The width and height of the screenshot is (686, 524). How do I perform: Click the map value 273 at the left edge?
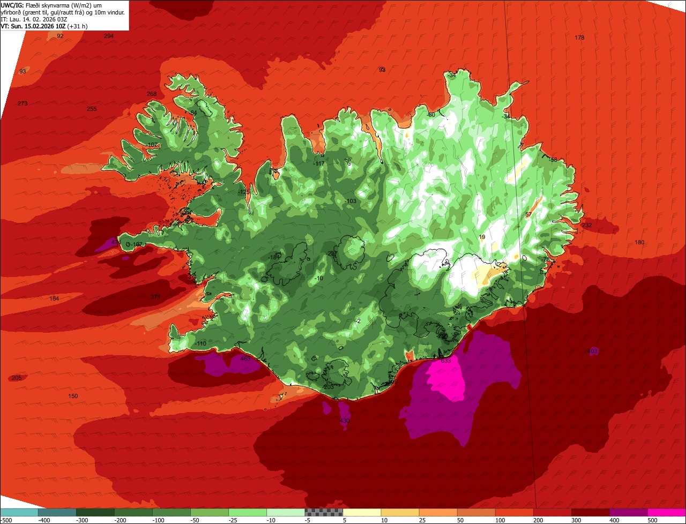tap(23, 103)
